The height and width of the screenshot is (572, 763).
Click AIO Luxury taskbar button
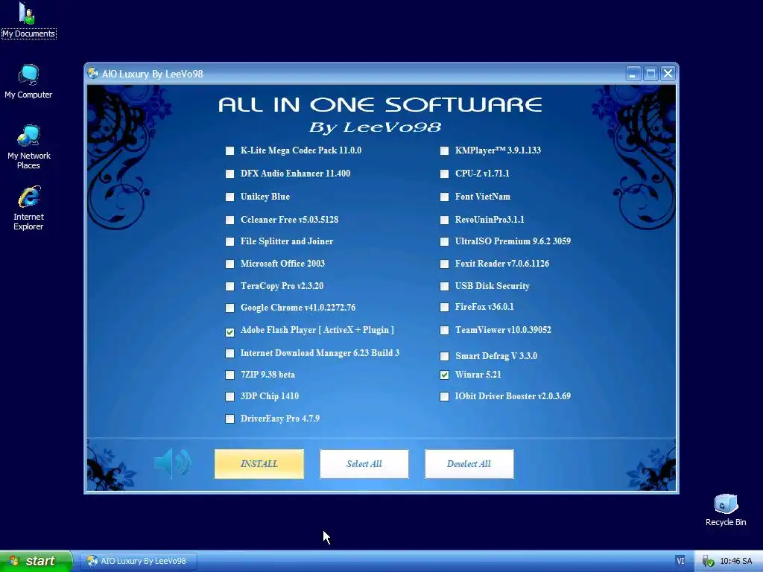pos(138,562)
